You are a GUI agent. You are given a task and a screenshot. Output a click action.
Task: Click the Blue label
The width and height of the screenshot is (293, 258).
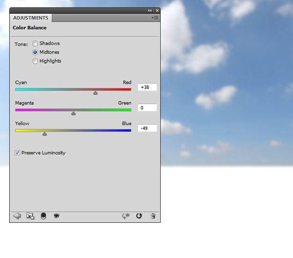pyautogui.click(x=126, y=124)
